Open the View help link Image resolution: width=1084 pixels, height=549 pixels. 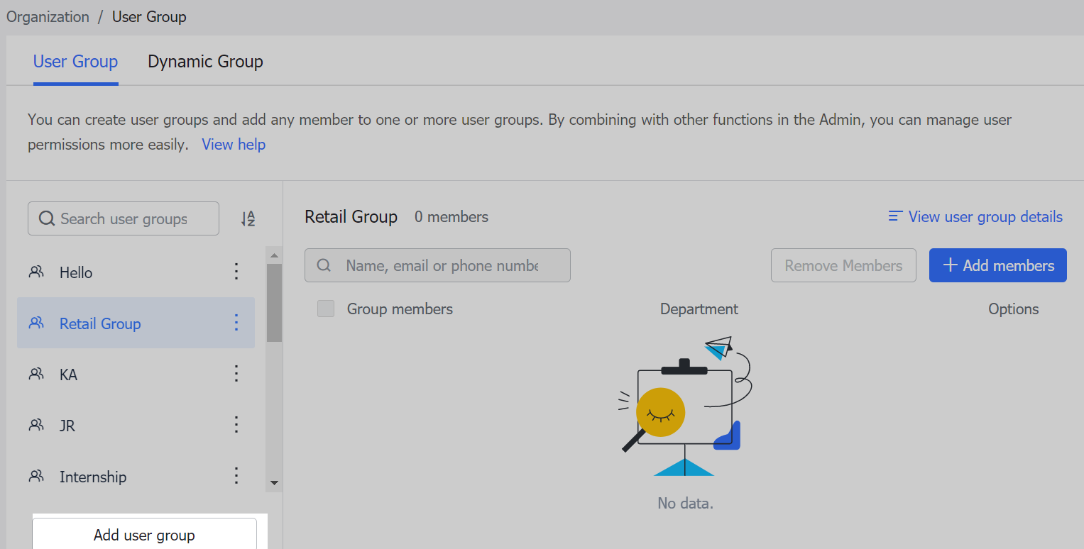233,144
